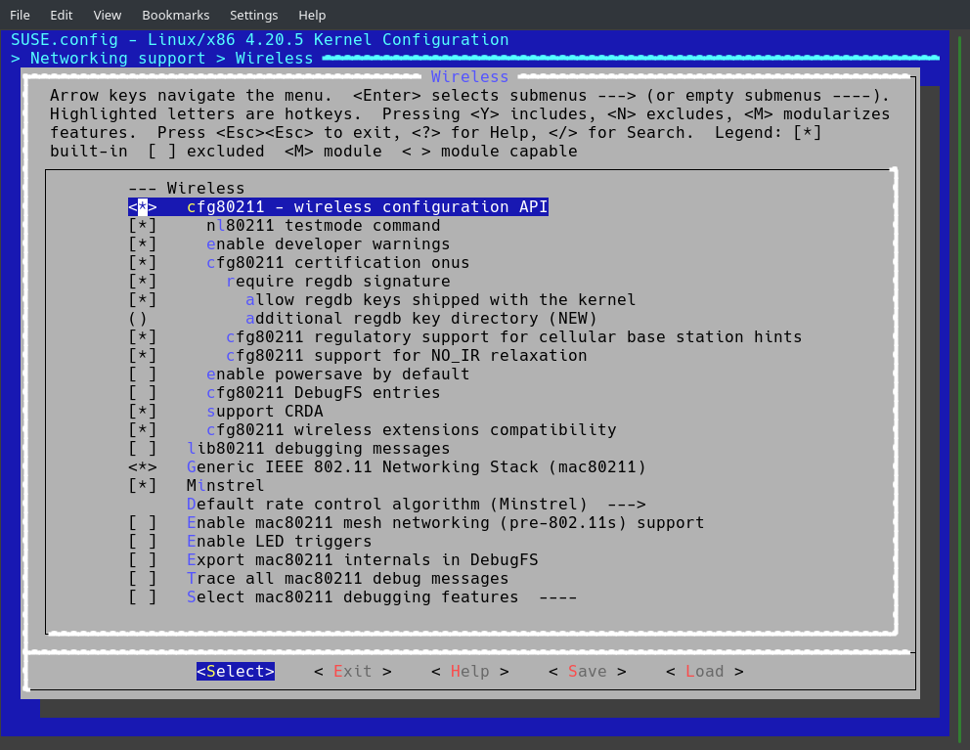Toggle allow regdb keys shipped checkbox

143,299
